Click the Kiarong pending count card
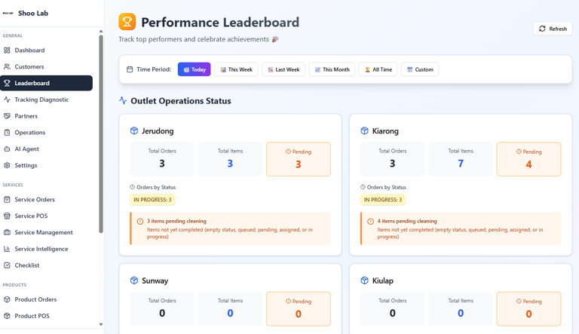This screenshot has width=579, height=334. (528, 159)
